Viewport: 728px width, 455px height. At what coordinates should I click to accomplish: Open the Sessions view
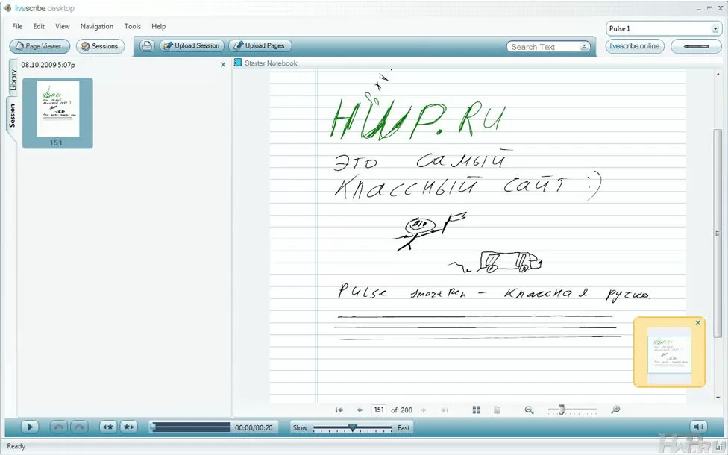coord(100,46)
